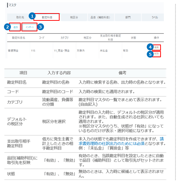Select the 品目(補助科目) tab

[x=101, y=18]
